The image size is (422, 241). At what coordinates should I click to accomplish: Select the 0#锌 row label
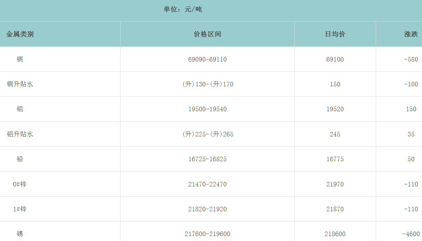pyautogui.click(x=20, y=184)
